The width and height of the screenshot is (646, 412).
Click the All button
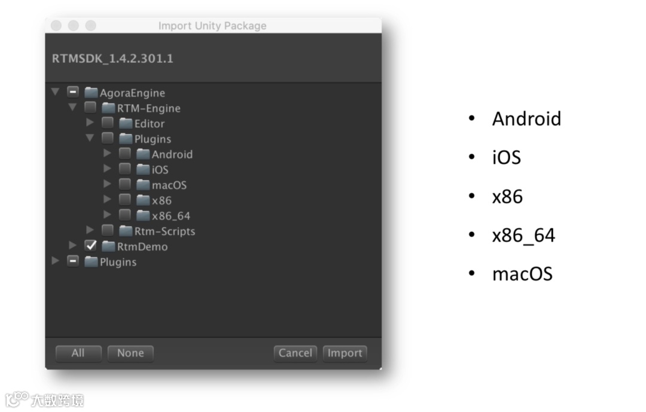pos(78,353)
